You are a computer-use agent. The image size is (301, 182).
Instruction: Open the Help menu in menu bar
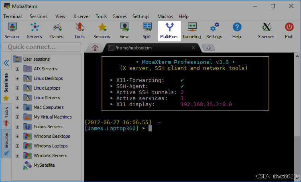click(183, 16)
